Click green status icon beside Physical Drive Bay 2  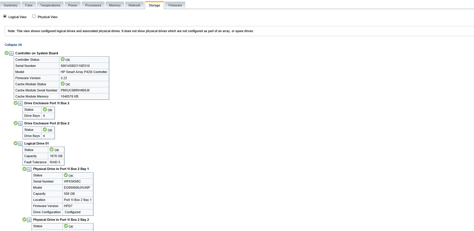click(25, 220)
